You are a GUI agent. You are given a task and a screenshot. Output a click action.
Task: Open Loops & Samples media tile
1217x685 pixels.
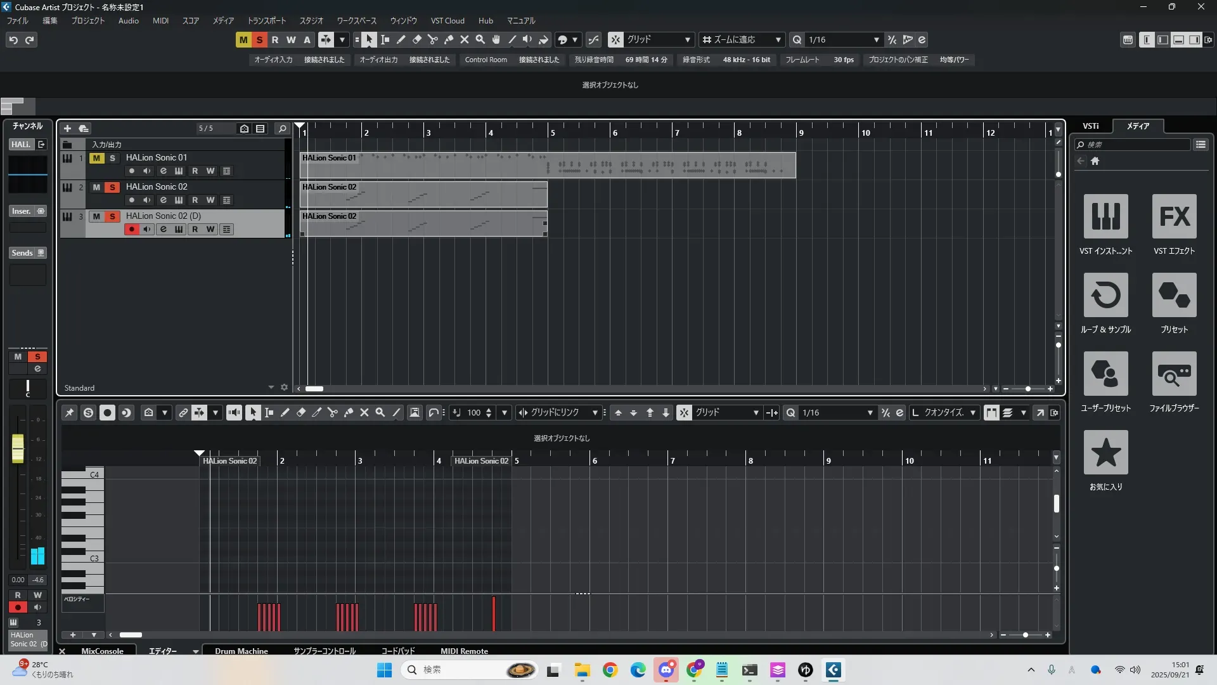click(1105, 296)
